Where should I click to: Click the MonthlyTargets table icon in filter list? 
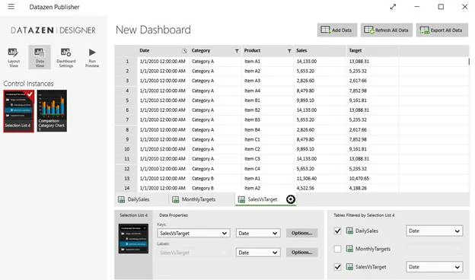coord(349,249)
